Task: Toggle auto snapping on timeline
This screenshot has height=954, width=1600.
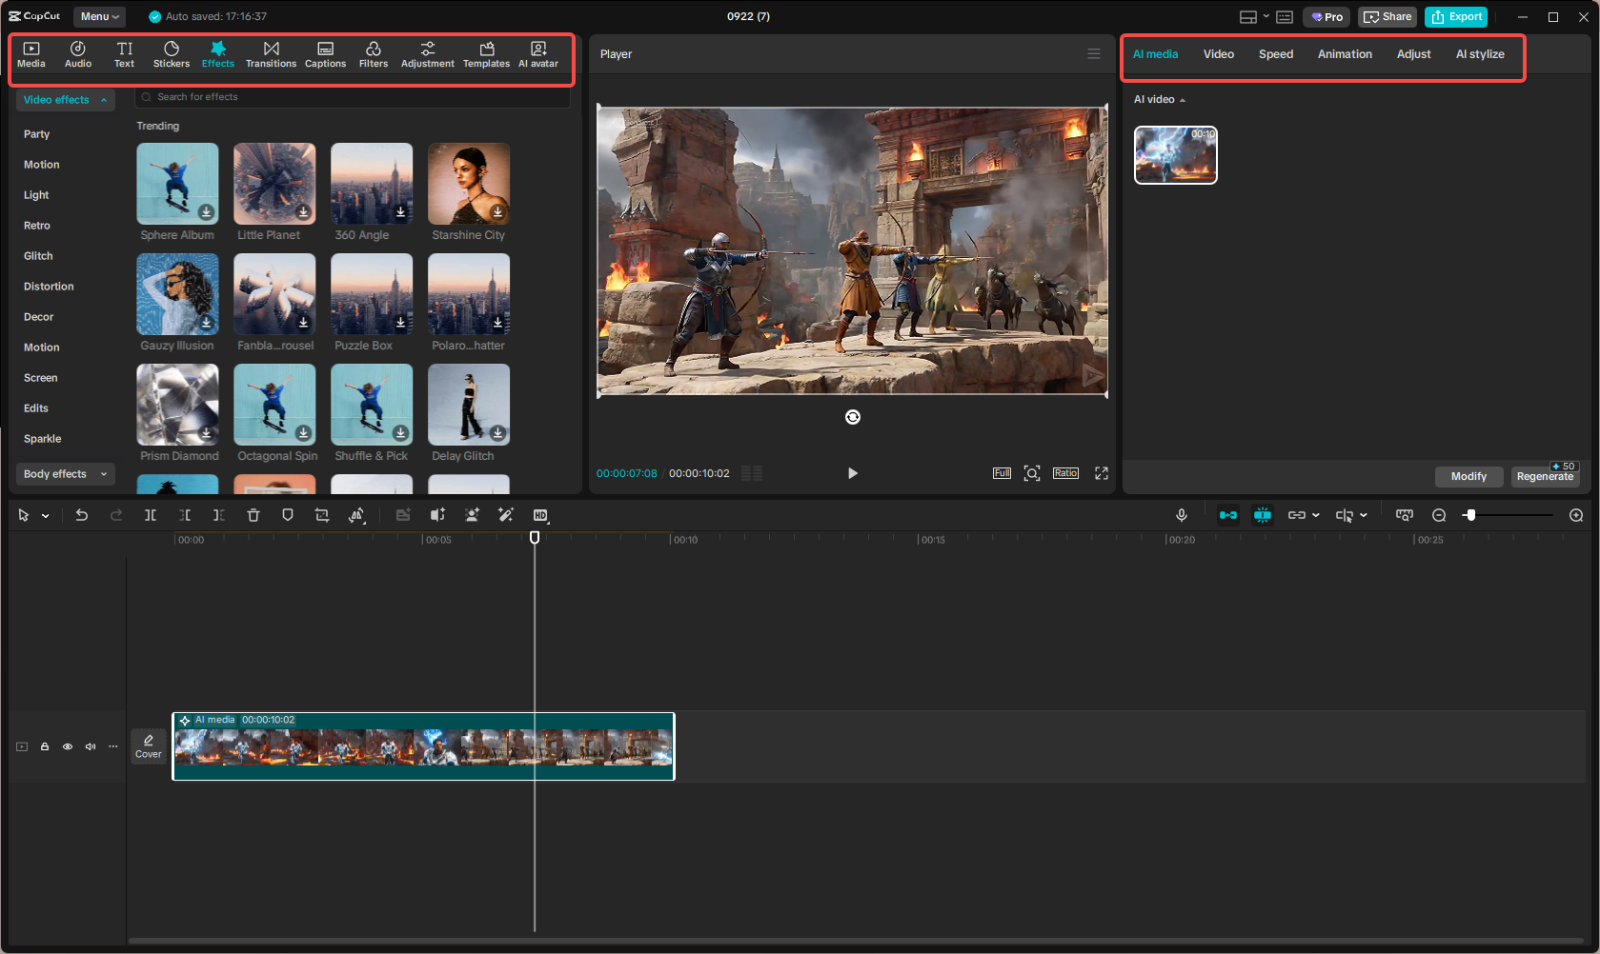Action: tap(1263, 515)
